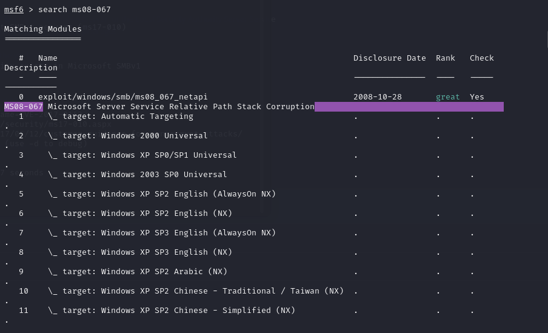The height and width of the screenshot is (333, 548).
Task: Click the Name column header
Action: [47, 58]
